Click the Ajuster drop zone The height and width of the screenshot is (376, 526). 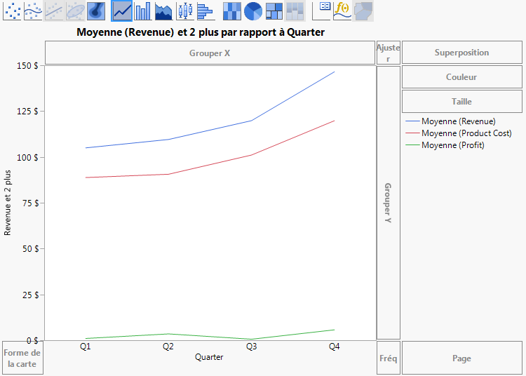[x=388, y=53]
